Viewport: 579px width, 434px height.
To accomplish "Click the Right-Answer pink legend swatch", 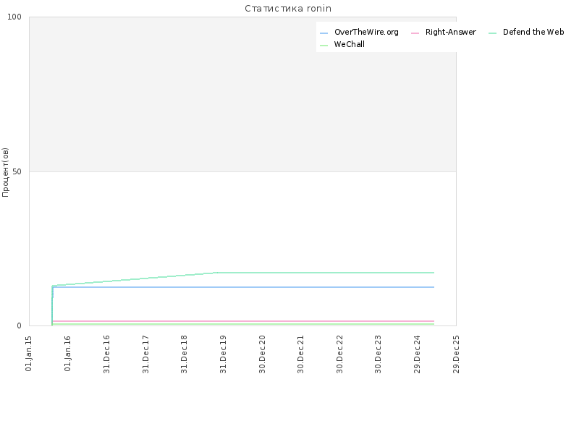I will pyautogui.click(x=415, y=33).
